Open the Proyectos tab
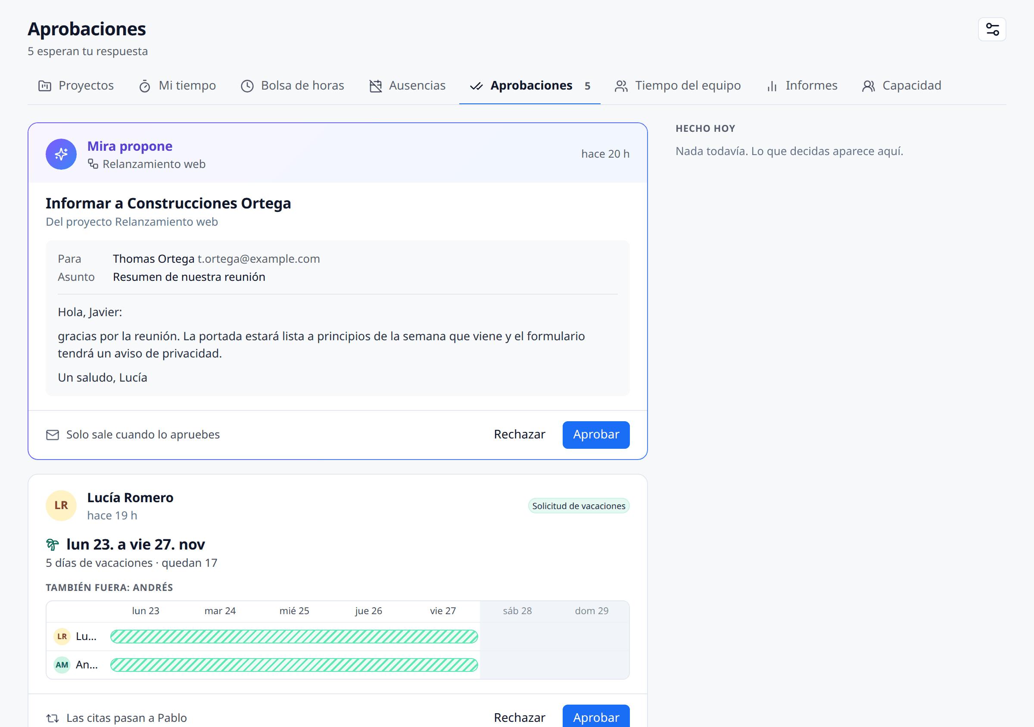 click(76, 86)
